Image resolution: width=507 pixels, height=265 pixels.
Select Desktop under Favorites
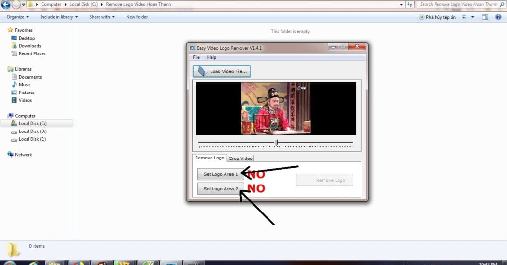click(27, 38)
